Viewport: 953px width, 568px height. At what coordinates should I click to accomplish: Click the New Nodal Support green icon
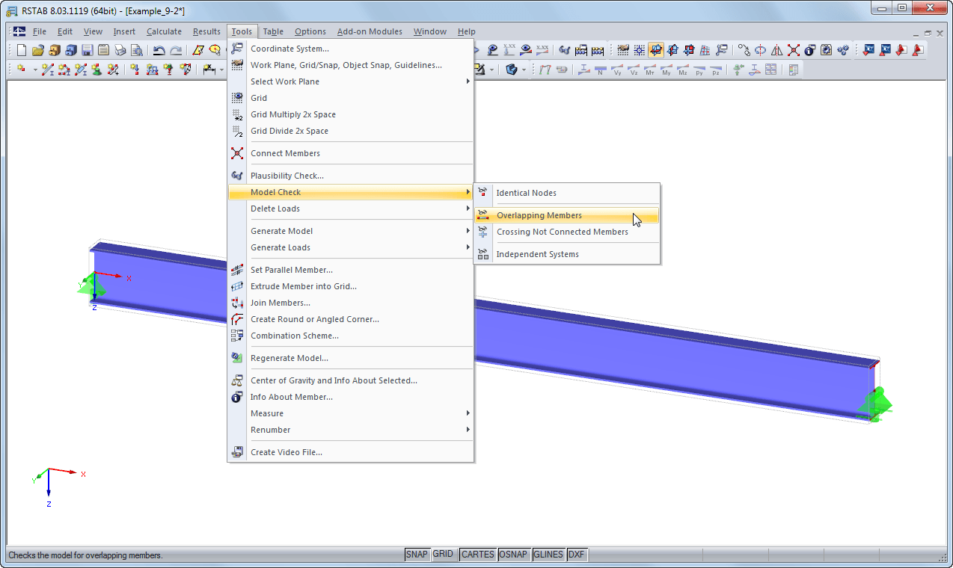[x=96, y=69]
